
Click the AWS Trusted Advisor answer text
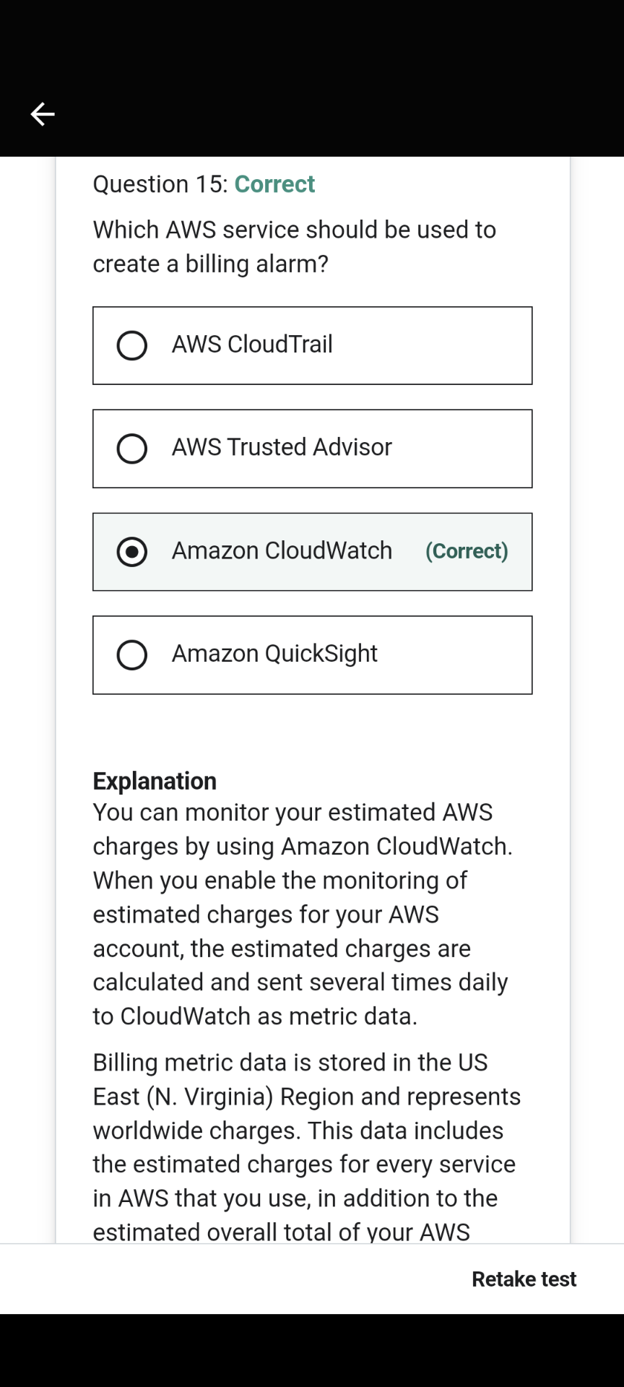282,448
